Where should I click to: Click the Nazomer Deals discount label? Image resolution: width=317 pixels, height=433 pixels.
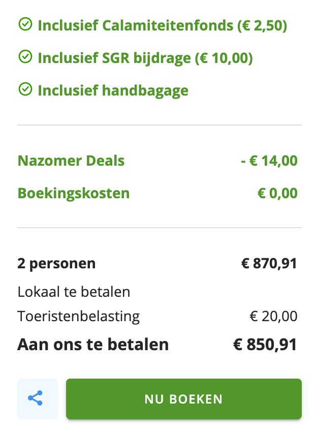click(71, 160)
